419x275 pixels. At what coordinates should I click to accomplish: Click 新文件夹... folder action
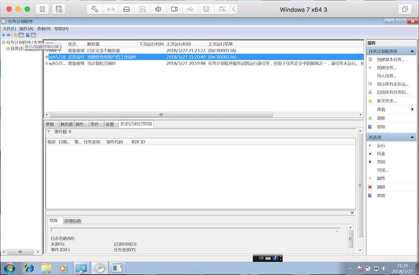[387, 101]
